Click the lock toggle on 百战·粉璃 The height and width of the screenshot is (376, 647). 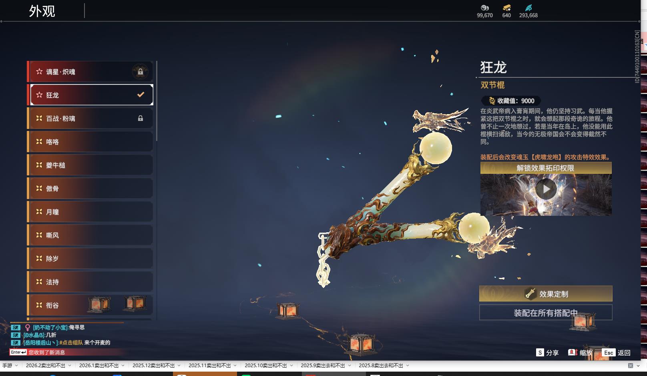(x=140, y=118)
